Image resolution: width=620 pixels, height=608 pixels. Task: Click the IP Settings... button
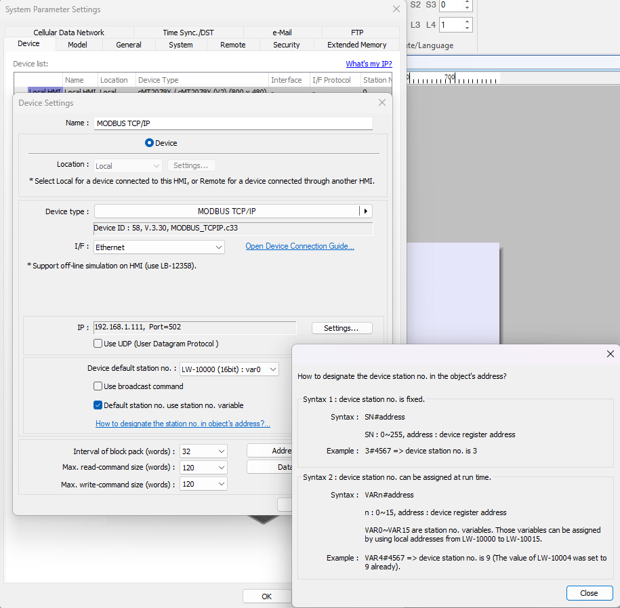click(x=342, y=328)
